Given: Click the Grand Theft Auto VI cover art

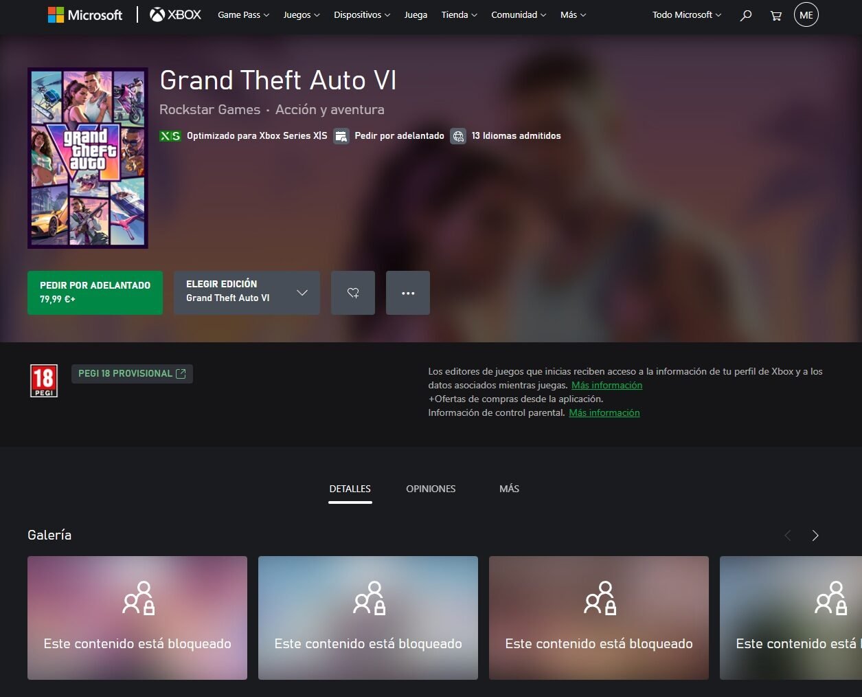Looking at the screenshot, I should [88, 158].
